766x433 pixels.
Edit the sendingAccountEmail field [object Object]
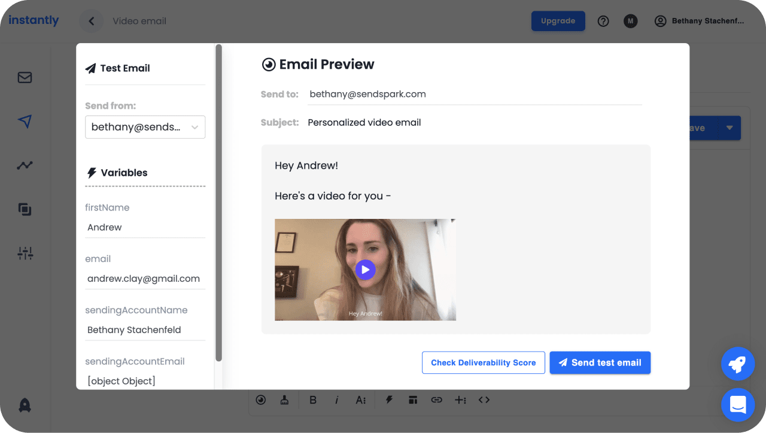145,381
